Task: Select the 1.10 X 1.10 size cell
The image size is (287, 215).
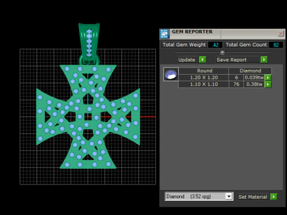Action: click(204, 84)
